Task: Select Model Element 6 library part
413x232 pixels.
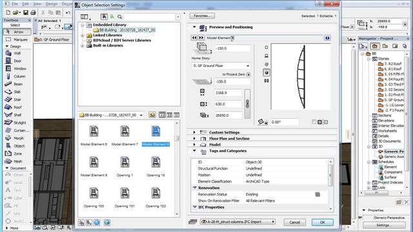Action: click(x=94, y=136)
